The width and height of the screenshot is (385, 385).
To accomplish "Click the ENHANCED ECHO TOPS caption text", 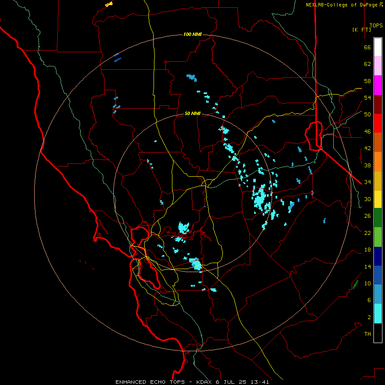I will pyautogui.click(x=150, y=382).
